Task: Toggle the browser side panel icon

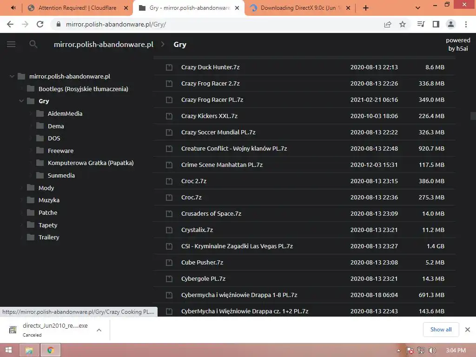Action: pos(436,24)
